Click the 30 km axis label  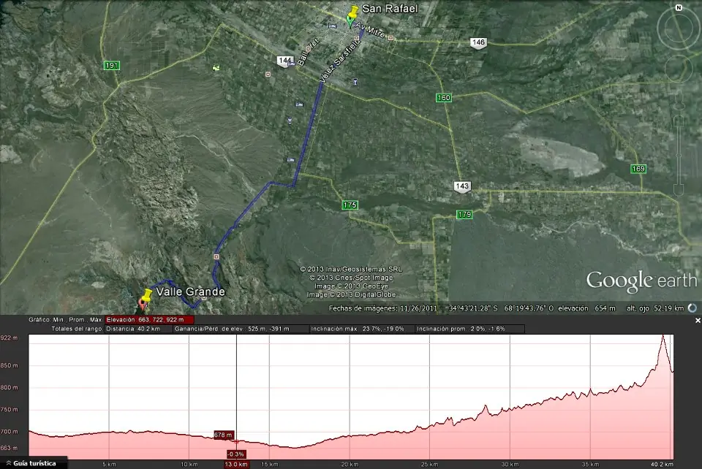(x=510, y=465)
